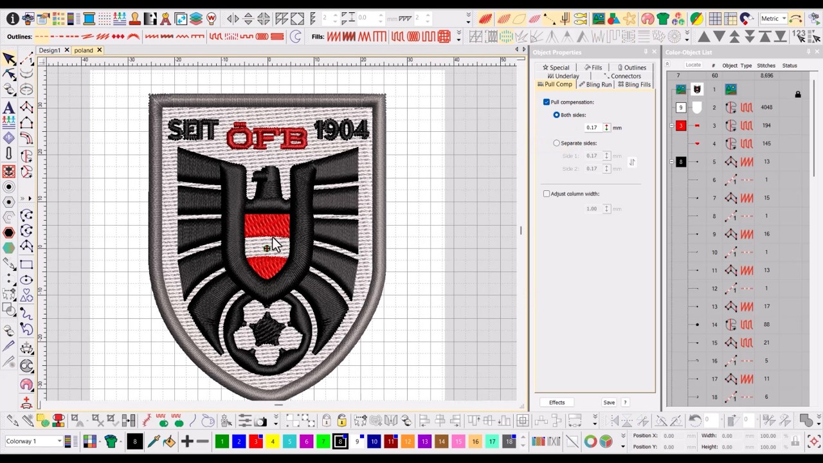Pick the eyedropper color tool
This screenshot has height=463, width=823.
153,441
